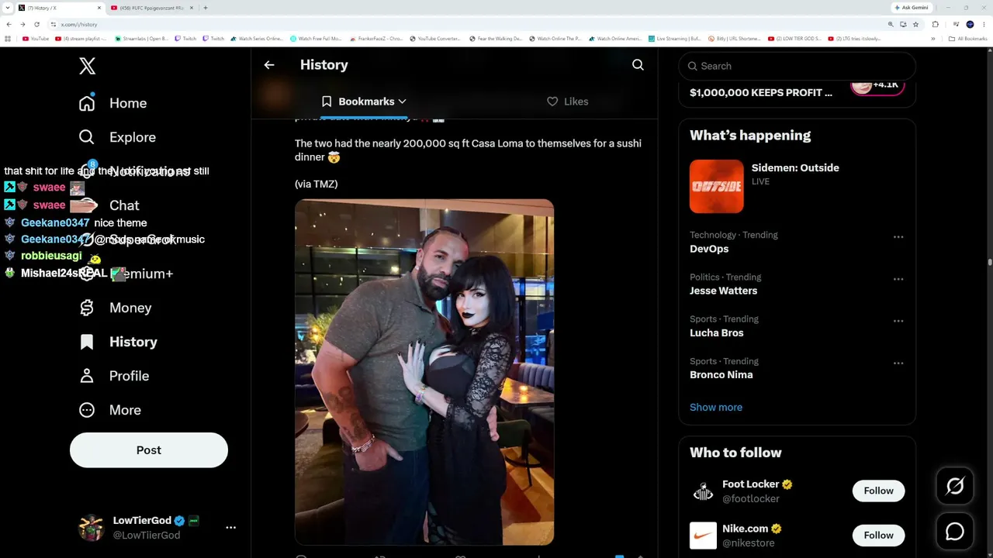
Task: Follow Nike.com
Action: click(879, 536)
